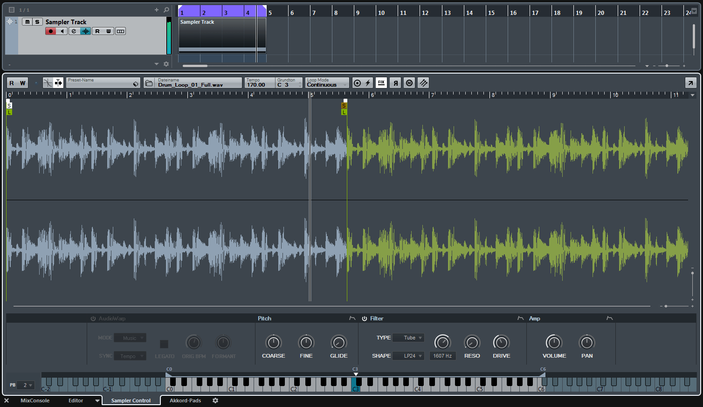The width and height of the screenshot is (703, 407).
Task: Click the 1607 Hz cutoff value field
Action: 442,356
